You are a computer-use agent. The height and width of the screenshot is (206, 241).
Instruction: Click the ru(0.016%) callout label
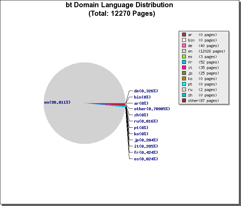pos(146,121)
